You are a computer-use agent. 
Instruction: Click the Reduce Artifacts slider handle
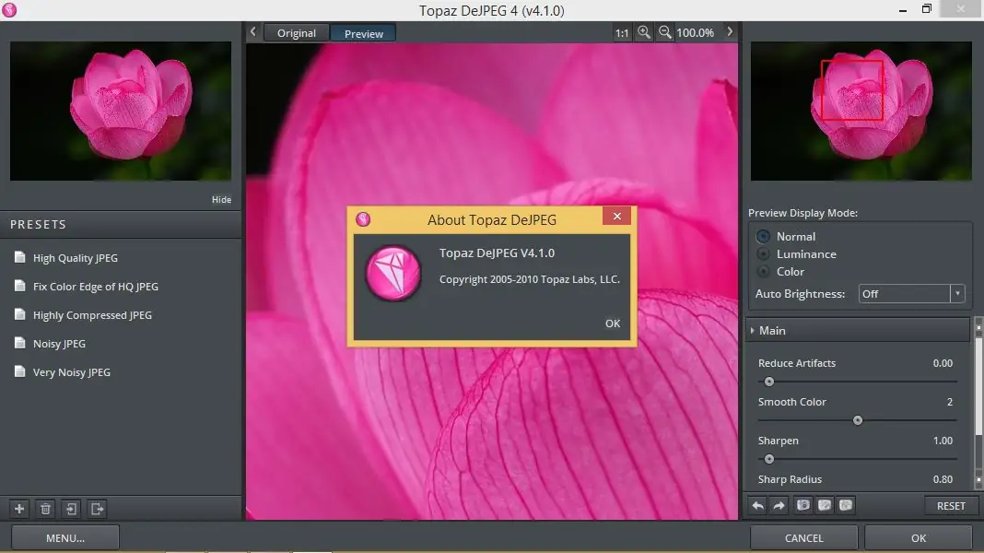[x=768, y=382]
